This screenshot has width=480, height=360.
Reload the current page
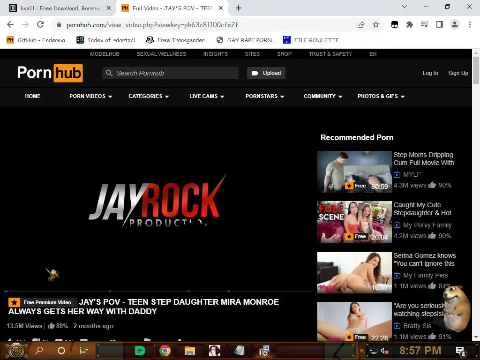(40, 24)
